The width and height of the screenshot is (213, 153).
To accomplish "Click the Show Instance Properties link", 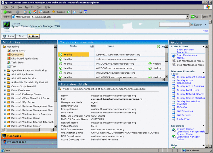I will point(185,51).
